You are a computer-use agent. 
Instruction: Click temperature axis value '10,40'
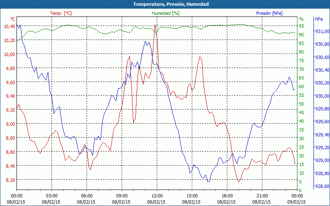point(9,26)
